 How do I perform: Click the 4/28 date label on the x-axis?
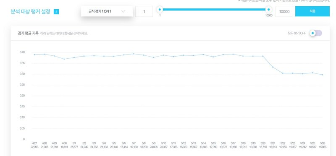click(45, 143)
